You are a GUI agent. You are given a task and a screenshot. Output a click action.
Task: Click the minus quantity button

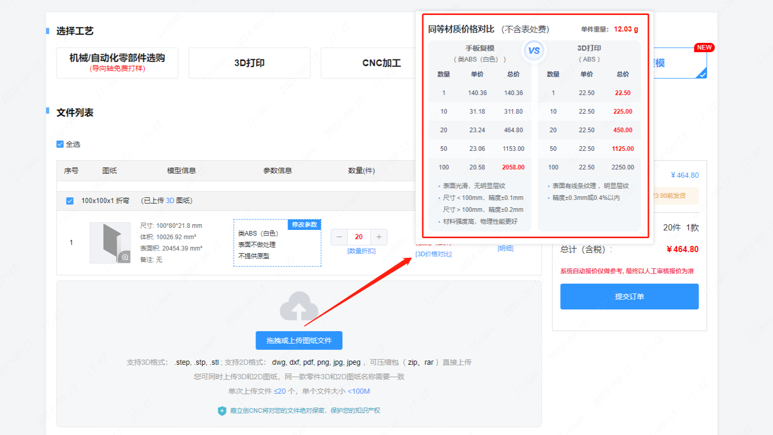tap(339, 237)
